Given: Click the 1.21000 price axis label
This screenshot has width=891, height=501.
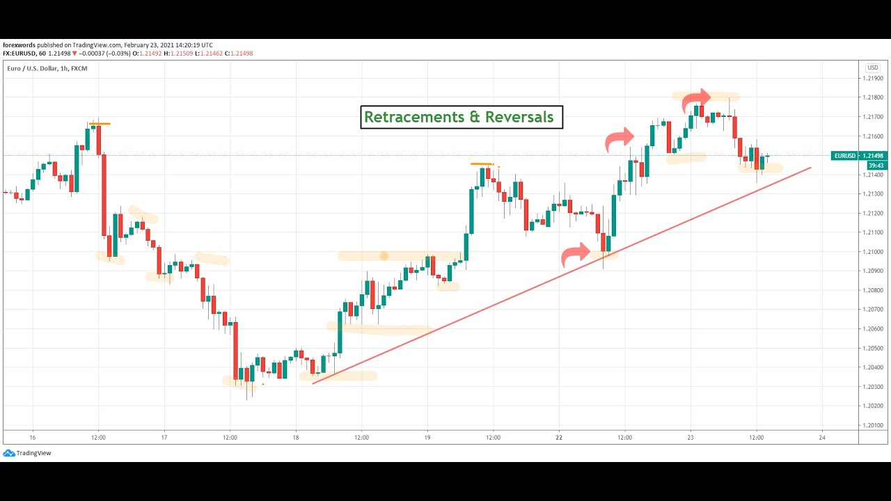Looking at the screenshot, I should click(x=873, y=252).
